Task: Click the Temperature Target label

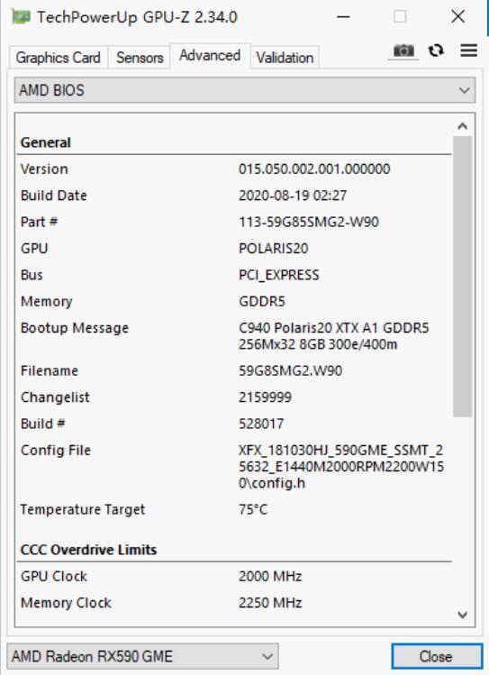Action: (x=83, y=510)
